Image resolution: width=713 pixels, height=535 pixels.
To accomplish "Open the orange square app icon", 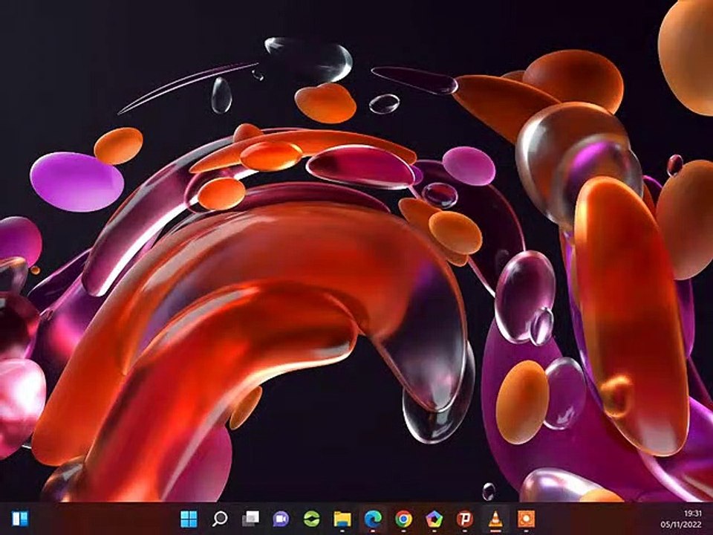I will pyautogui.click(x=526, y=519).
